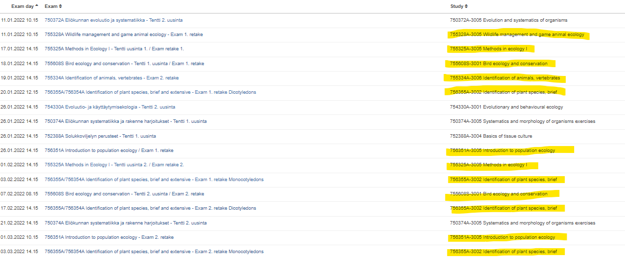The width and height of the screenshot is (625, 262).
Task: Open Introduction to population ecology Exam 1. retake
Action: 109,150
